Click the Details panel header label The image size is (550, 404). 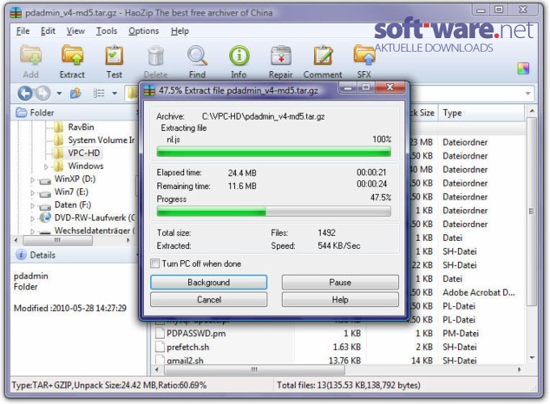[x=43, y=255]
